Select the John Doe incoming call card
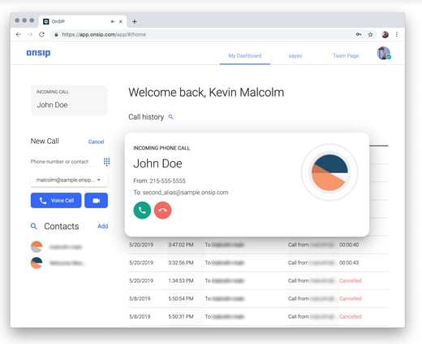The width and height of the screenshot is (422, 344). tap(69, 100)
